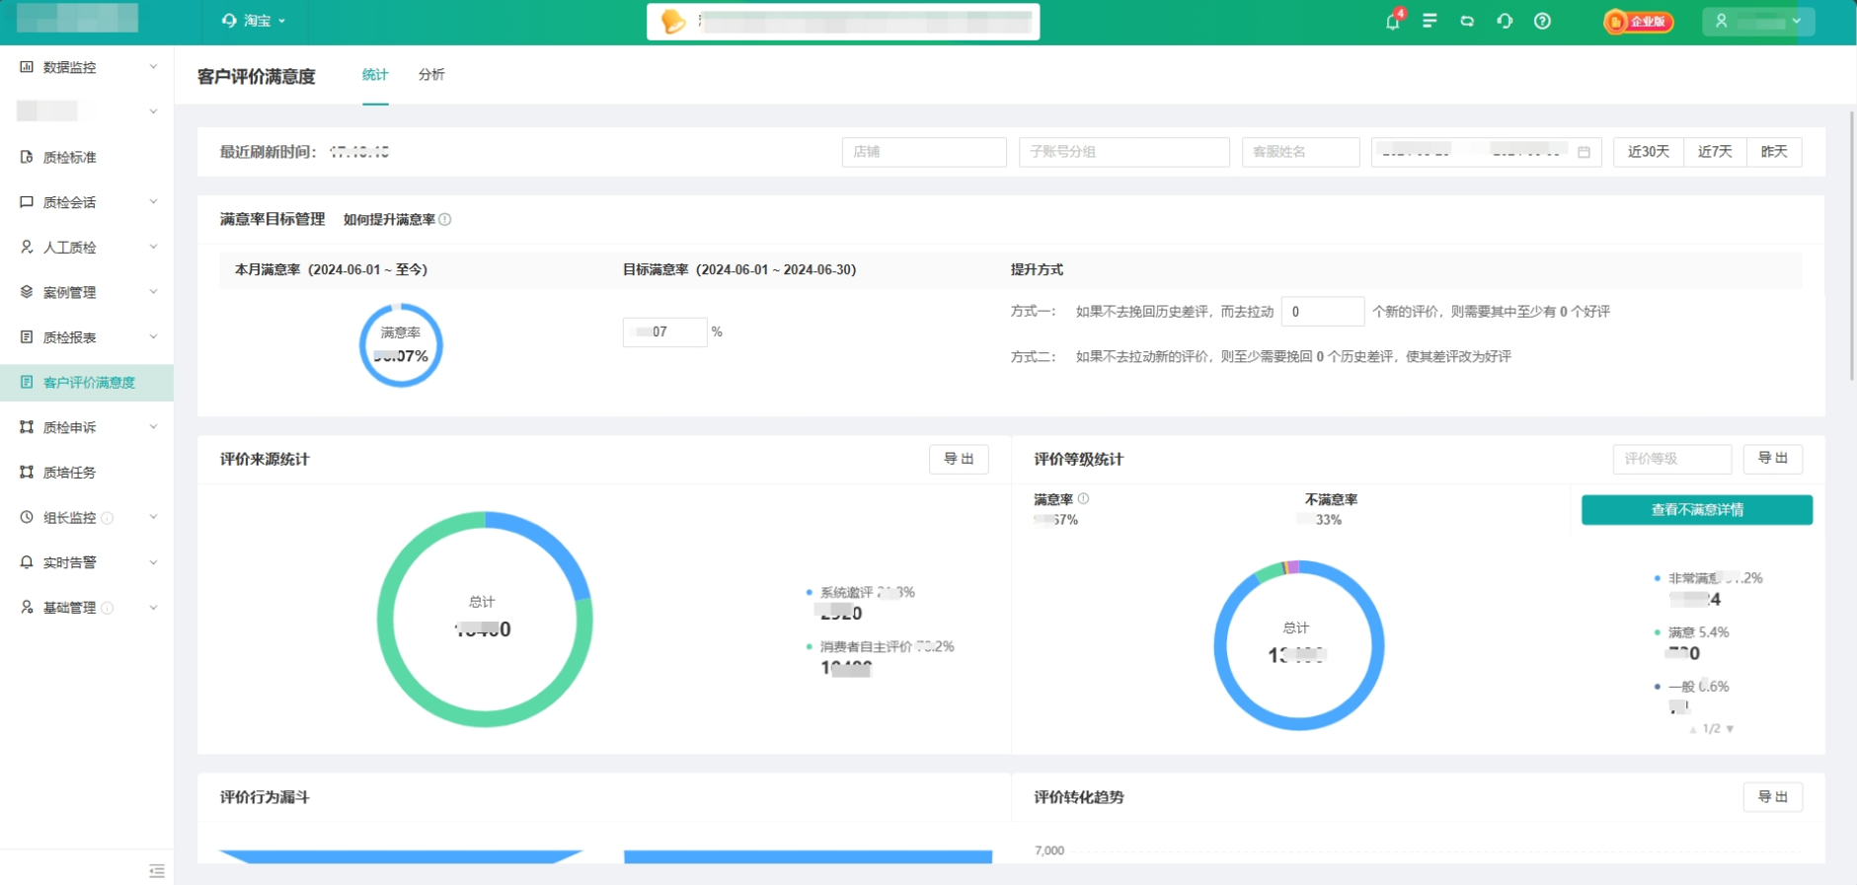Select the 近7天 date range
This screenshot has height=885, width=1857.
[x=1715, y=152]
